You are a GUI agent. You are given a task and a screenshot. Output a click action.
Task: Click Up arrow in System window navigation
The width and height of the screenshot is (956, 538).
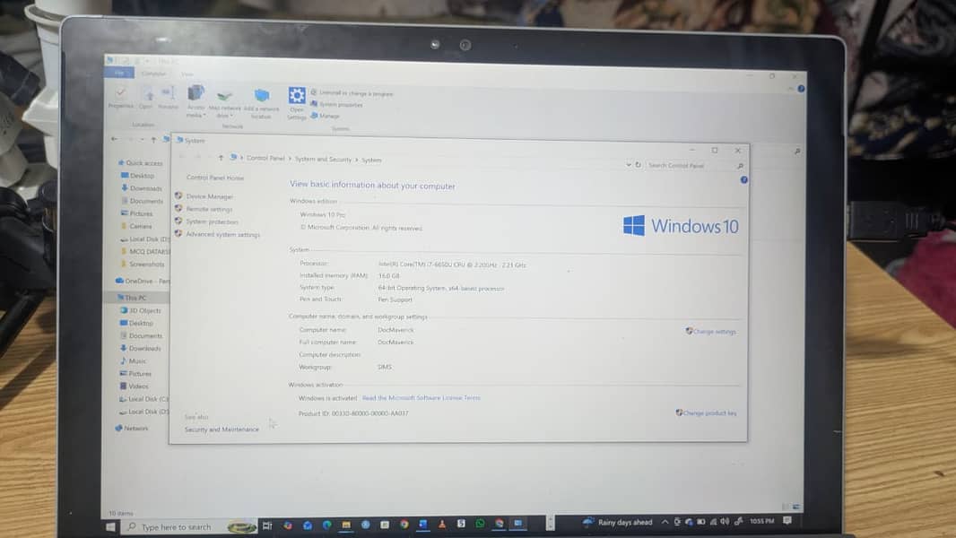(x=221, y=158)
